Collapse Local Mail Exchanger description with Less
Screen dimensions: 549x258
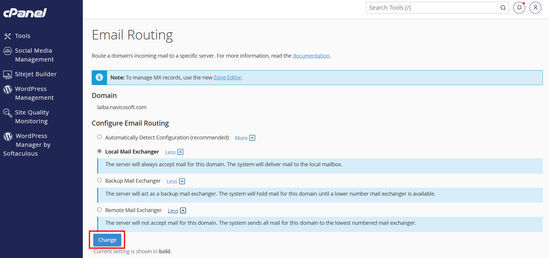174,152
